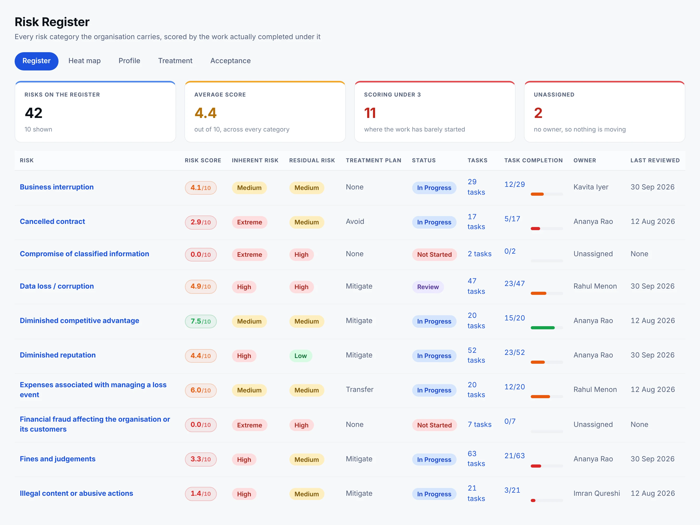Click the 7.5/10 risk score badge
The height and width of the screenshot is (525, 700).
[201, 321]
